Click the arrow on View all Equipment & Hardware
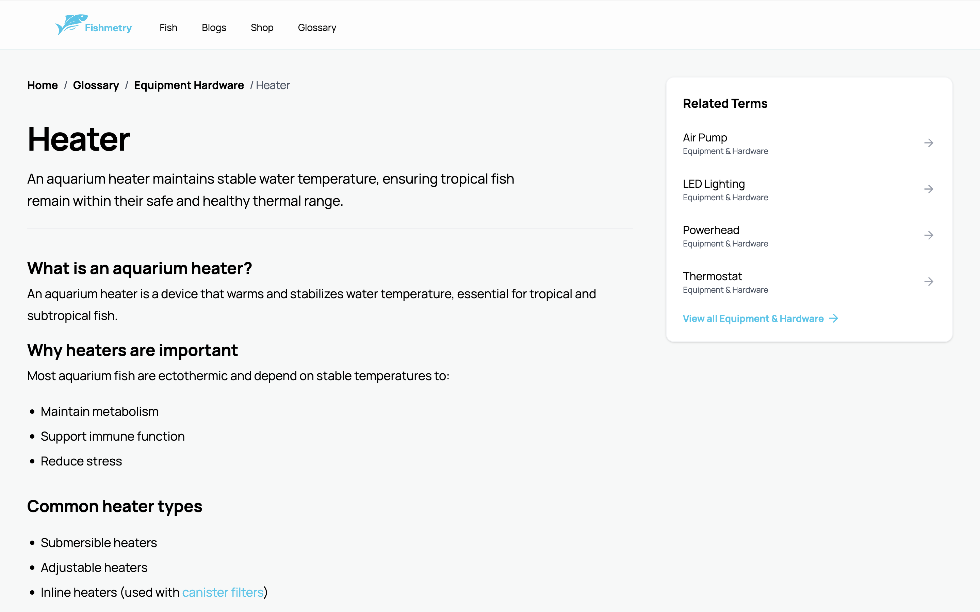Viewport: 980px width, 612px height. click(834, 318)
